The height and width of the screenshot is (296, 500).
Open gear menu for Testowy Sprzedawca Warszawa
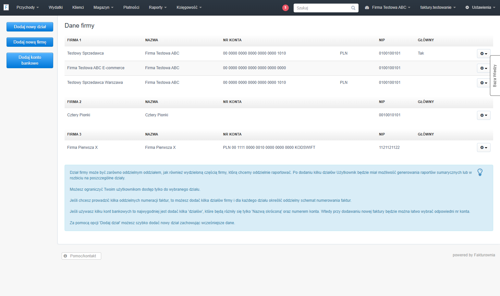coord(483,83)
